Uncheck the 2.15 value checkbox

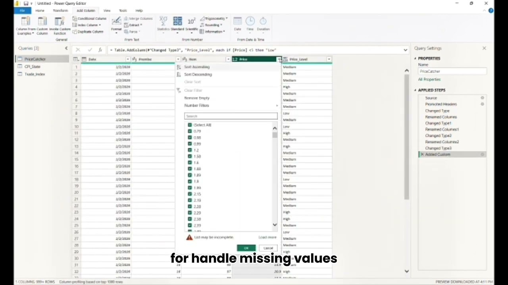coord(190,194)
